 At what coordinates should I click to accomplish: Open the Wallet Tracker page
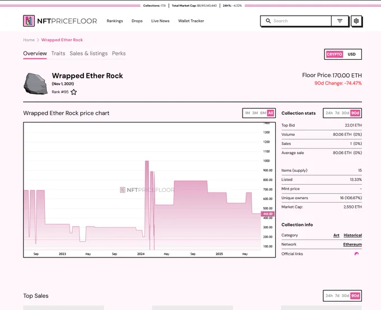[191, 21]
